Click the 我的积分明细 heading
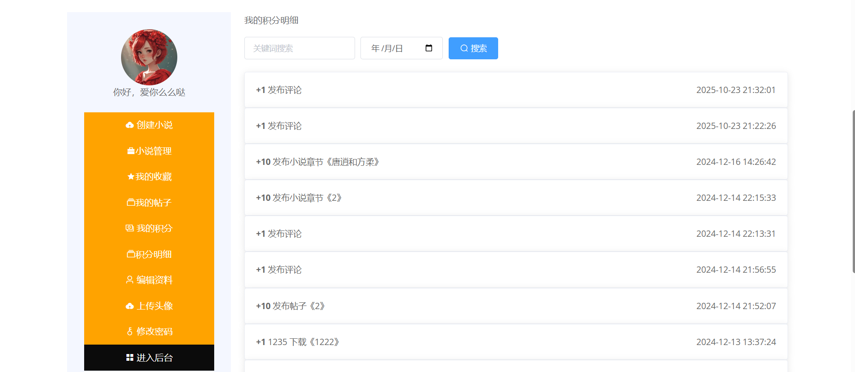Screen dimensions: 855x372 pos(271,20)
